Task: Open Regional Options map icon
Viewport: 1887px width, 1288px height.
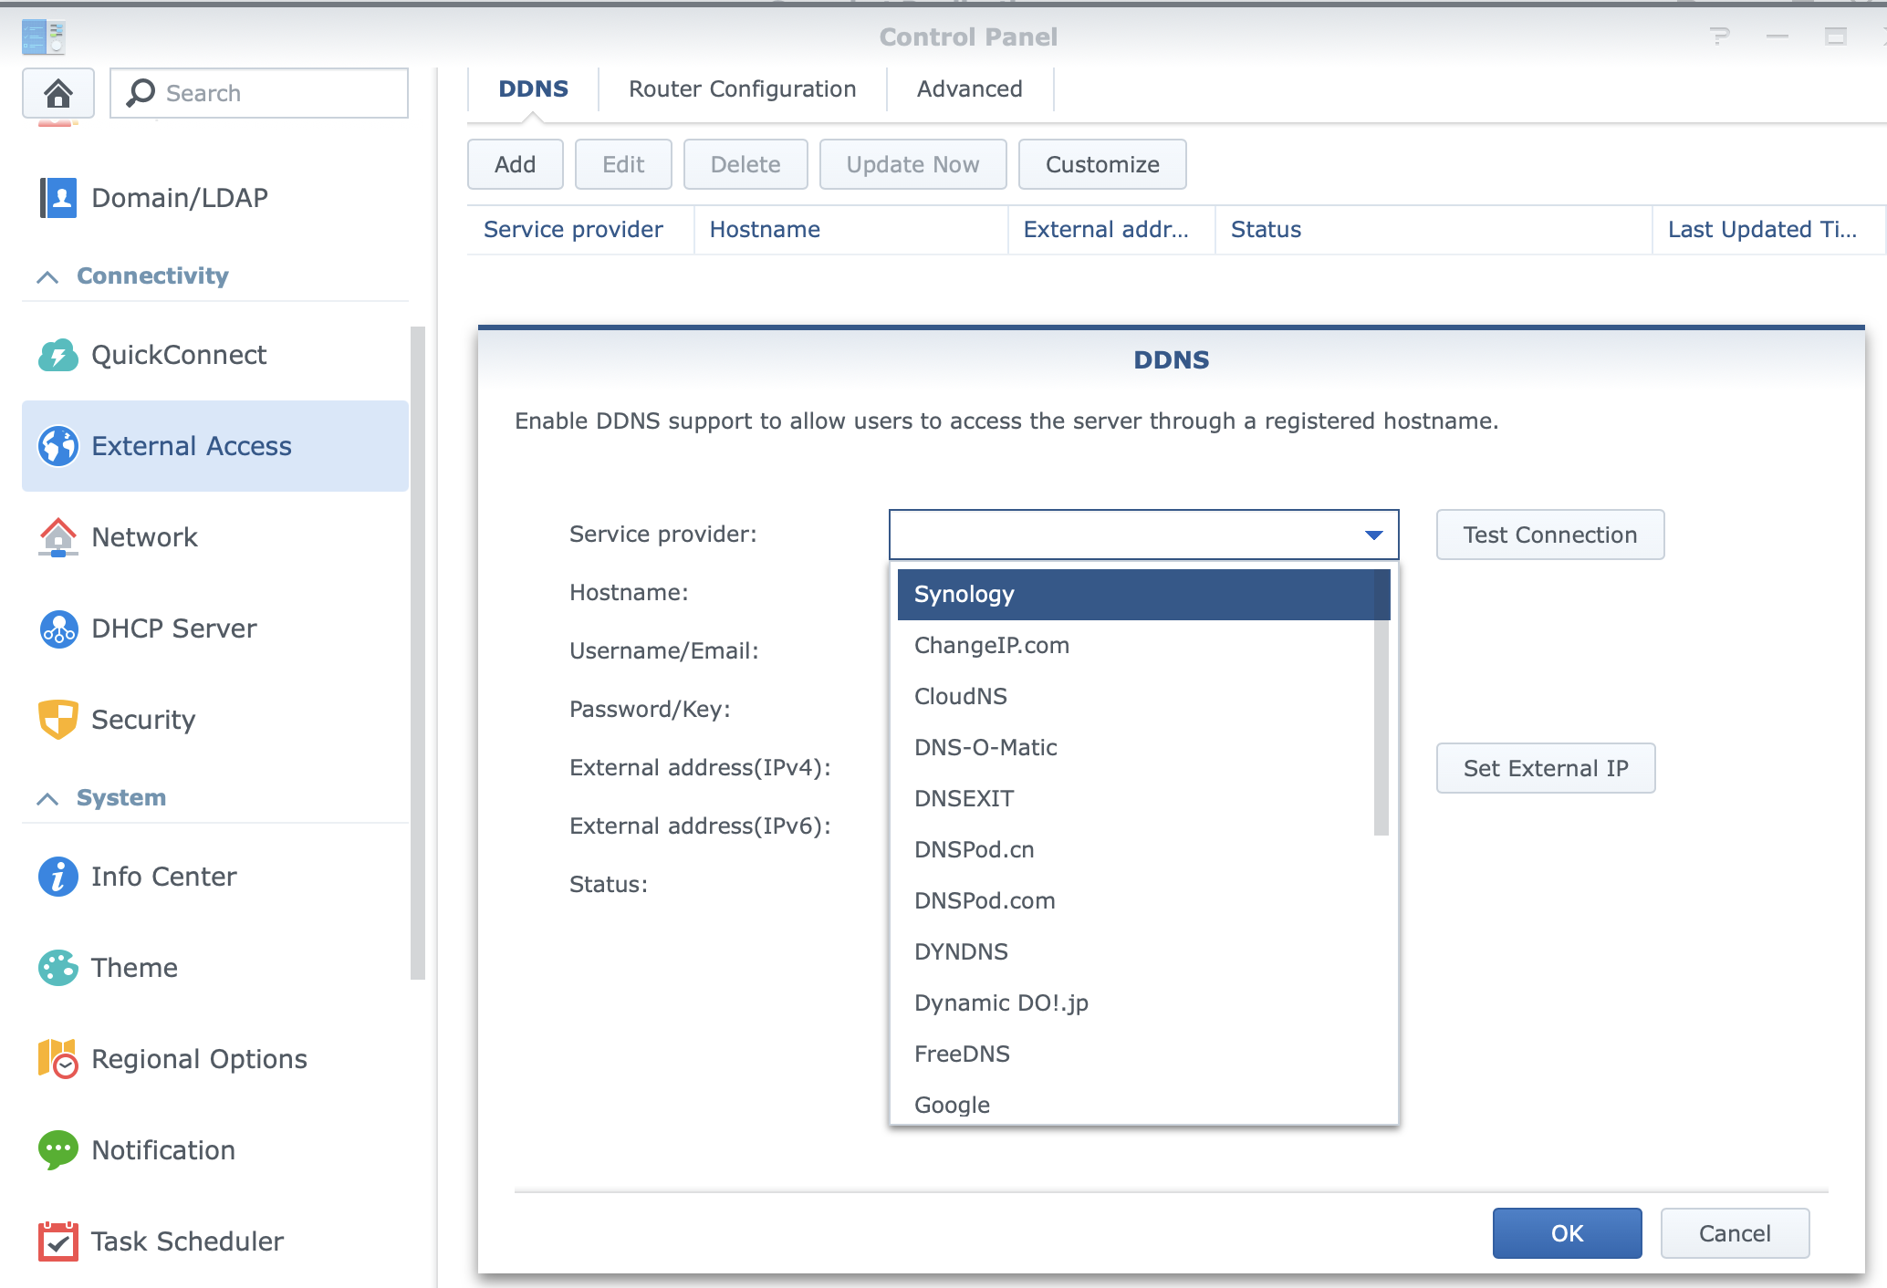Action: [x=58, y=1059]
